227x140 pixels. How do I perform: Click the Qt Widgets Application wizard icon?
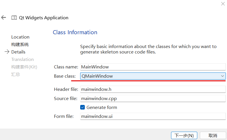point(14,18)
